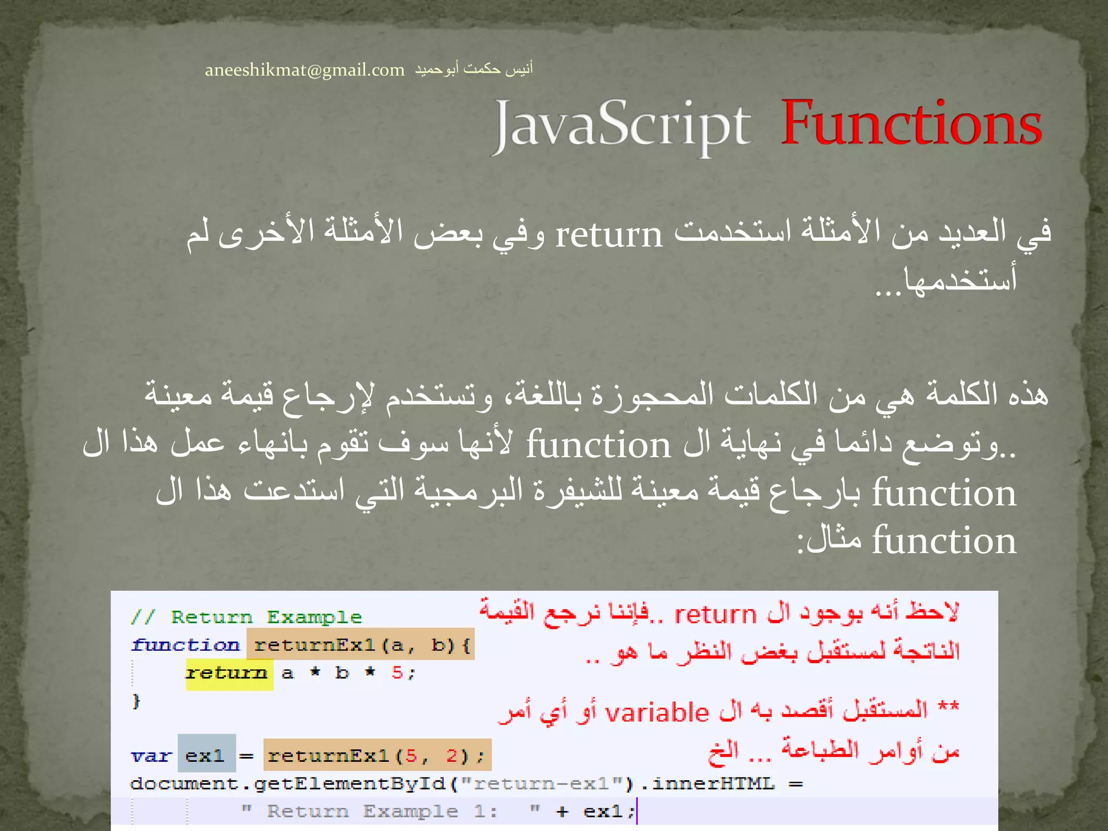The height and width of the screenshot is (831, 1108).
Task: Click the 'function' keyword in the code
Action: pos(185,645)
